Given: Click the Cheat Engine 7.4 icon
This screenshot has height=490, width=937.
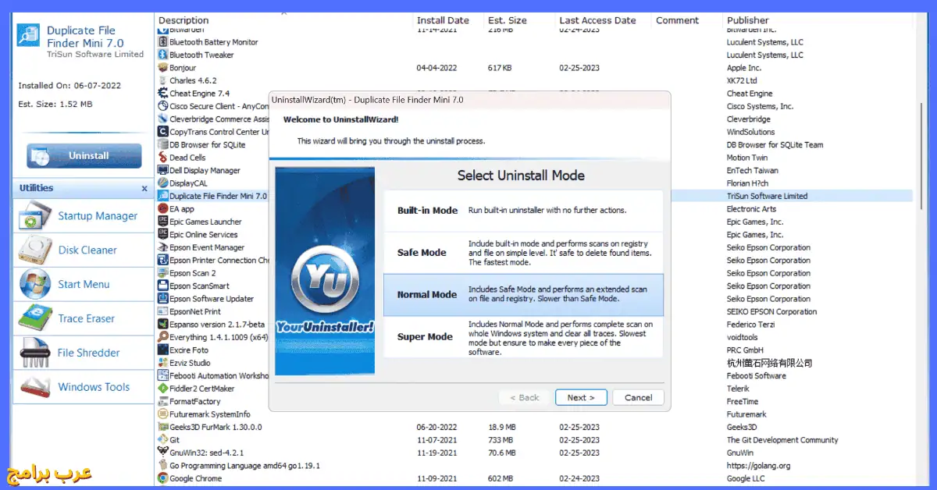Looking at the screenshot, I should coord(163,94).
